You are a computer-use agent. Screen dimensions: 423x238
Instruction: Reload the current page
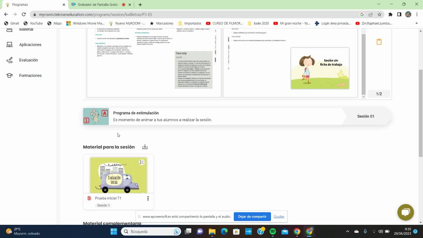coord(24,14)
